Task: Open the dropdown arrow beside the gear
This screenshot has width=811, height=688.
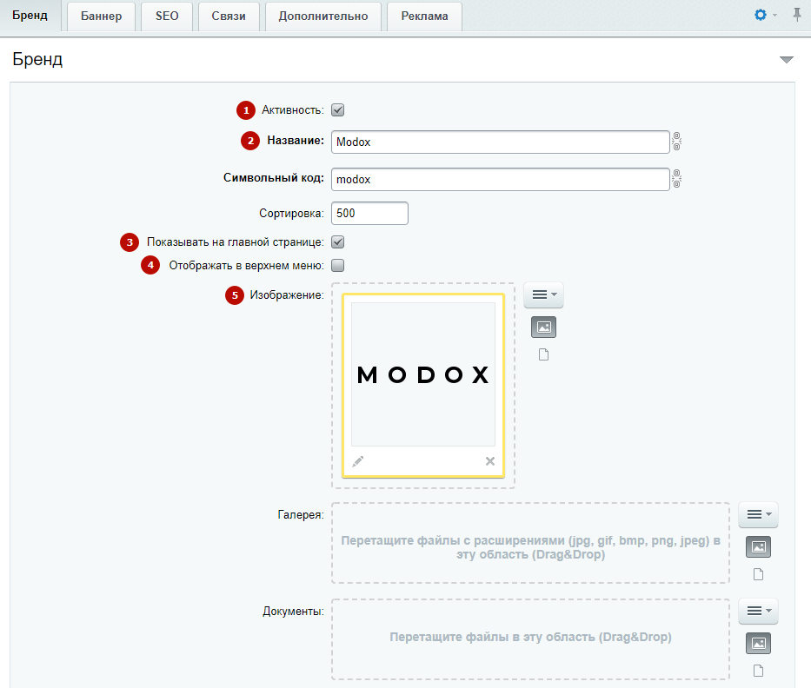Action: [x=774, y=16]
